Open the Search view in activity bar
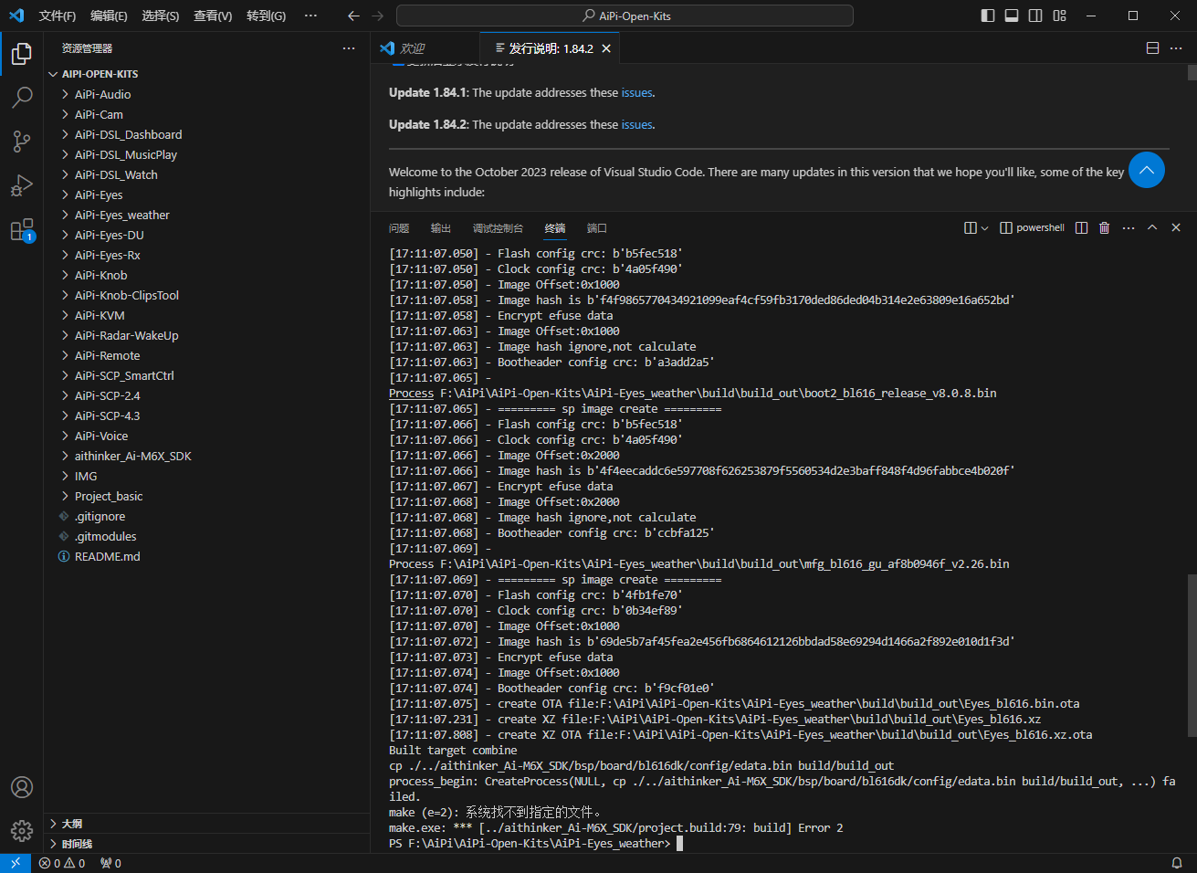Viewport: 1197px width, 873px height. 22,98
